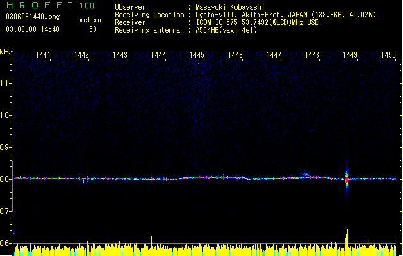Click the 1.0 kHz frequency tick label
The image size is (403, 256).
coord(5,115)
